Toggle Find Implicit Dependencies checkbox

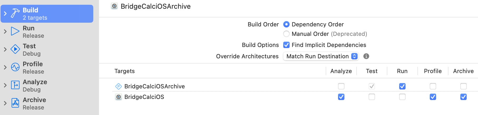click(286, 45)
